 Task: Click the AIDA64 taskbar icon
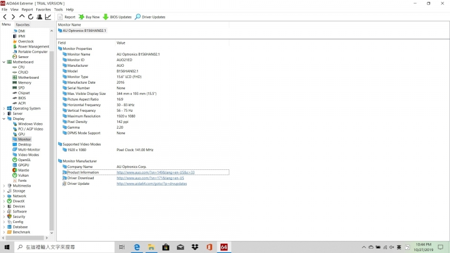point(224,247)
